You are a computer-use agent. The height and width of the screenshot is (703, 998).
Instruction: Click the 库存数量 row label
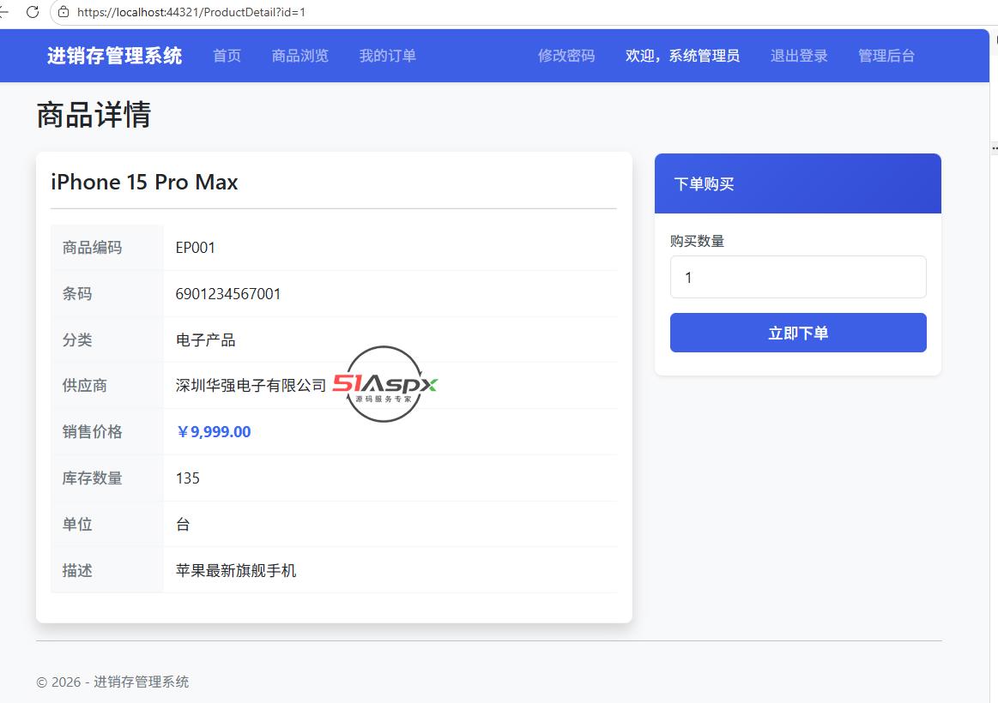tap(93, 478)
